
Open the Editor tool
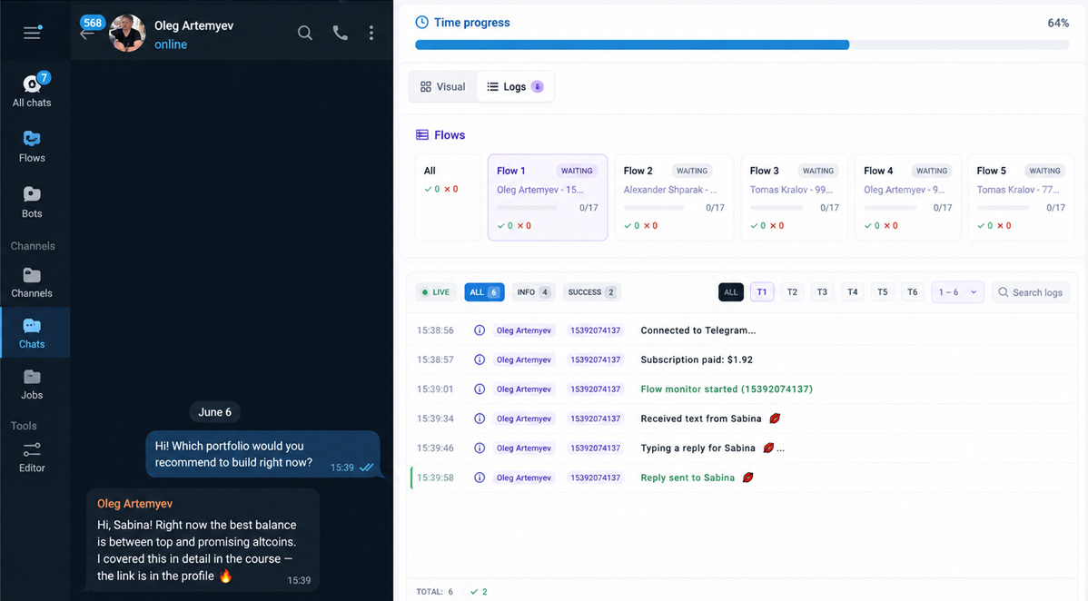pos(32,458)
